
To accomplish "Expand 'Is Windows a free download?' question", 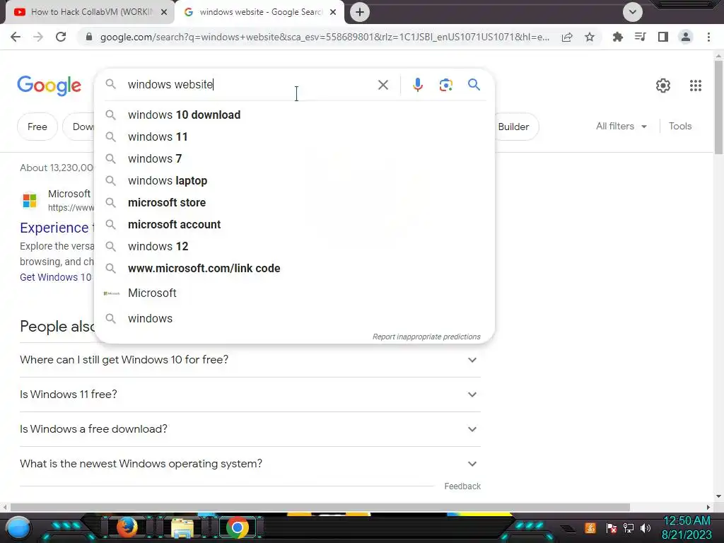I will click(250, 429).
